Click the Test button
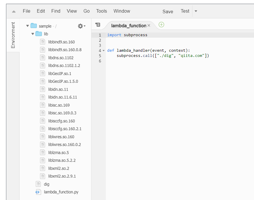The image size is (254, 200). coord(185,11)
